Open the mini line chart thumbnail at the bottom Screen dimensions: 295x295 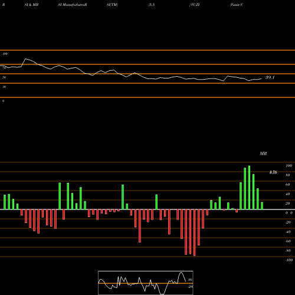pos(146,283)
